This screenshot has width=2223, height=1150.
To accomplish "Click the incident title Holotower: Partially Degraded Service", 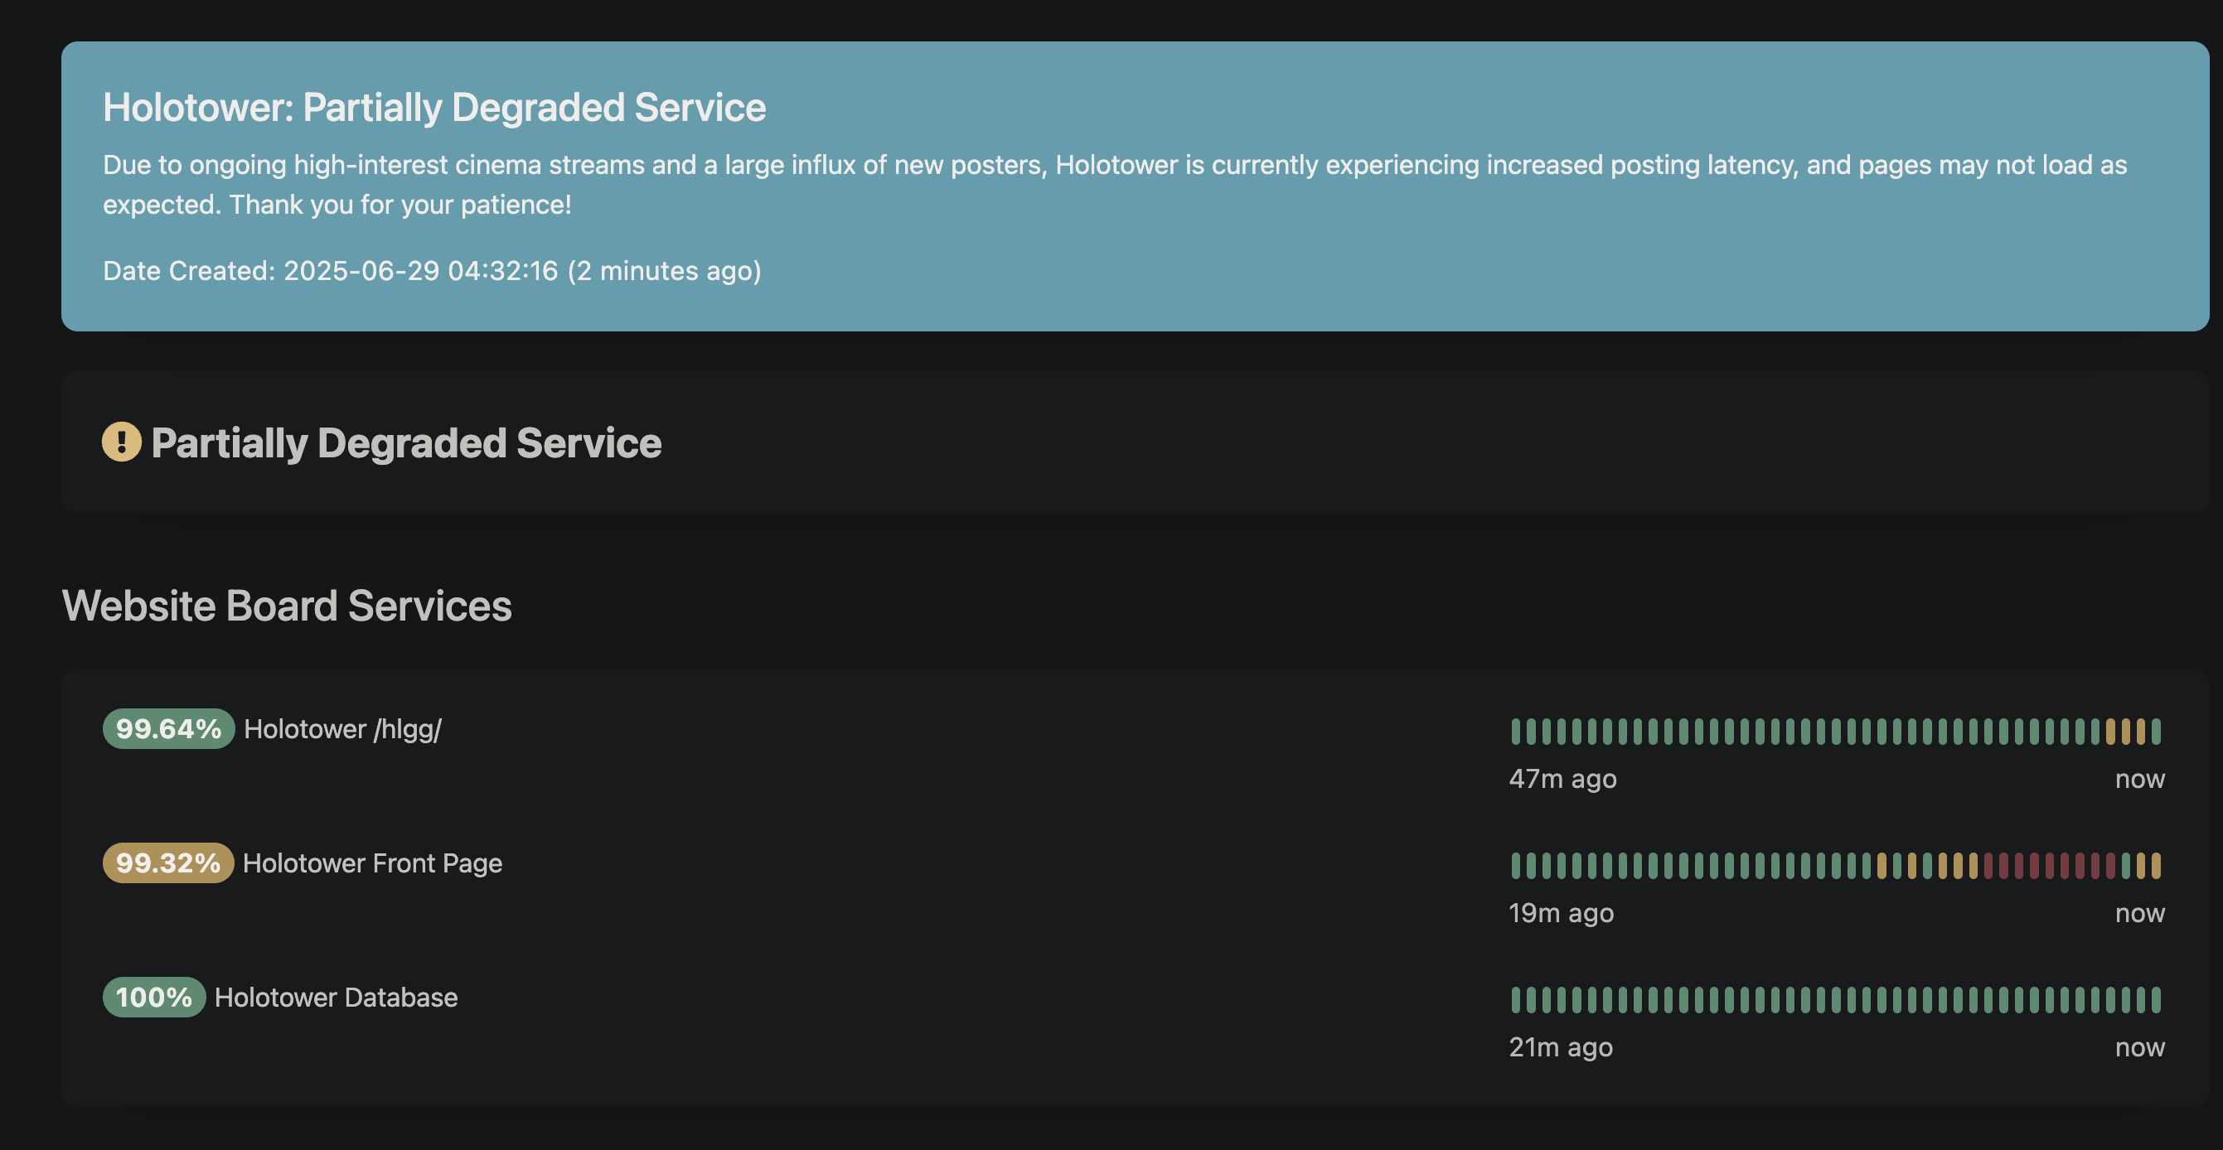I will (x=434, y=108).
